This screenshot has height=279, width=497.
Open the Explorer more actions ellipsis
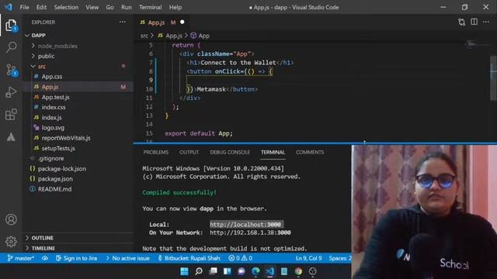click(x=123, y=22)
